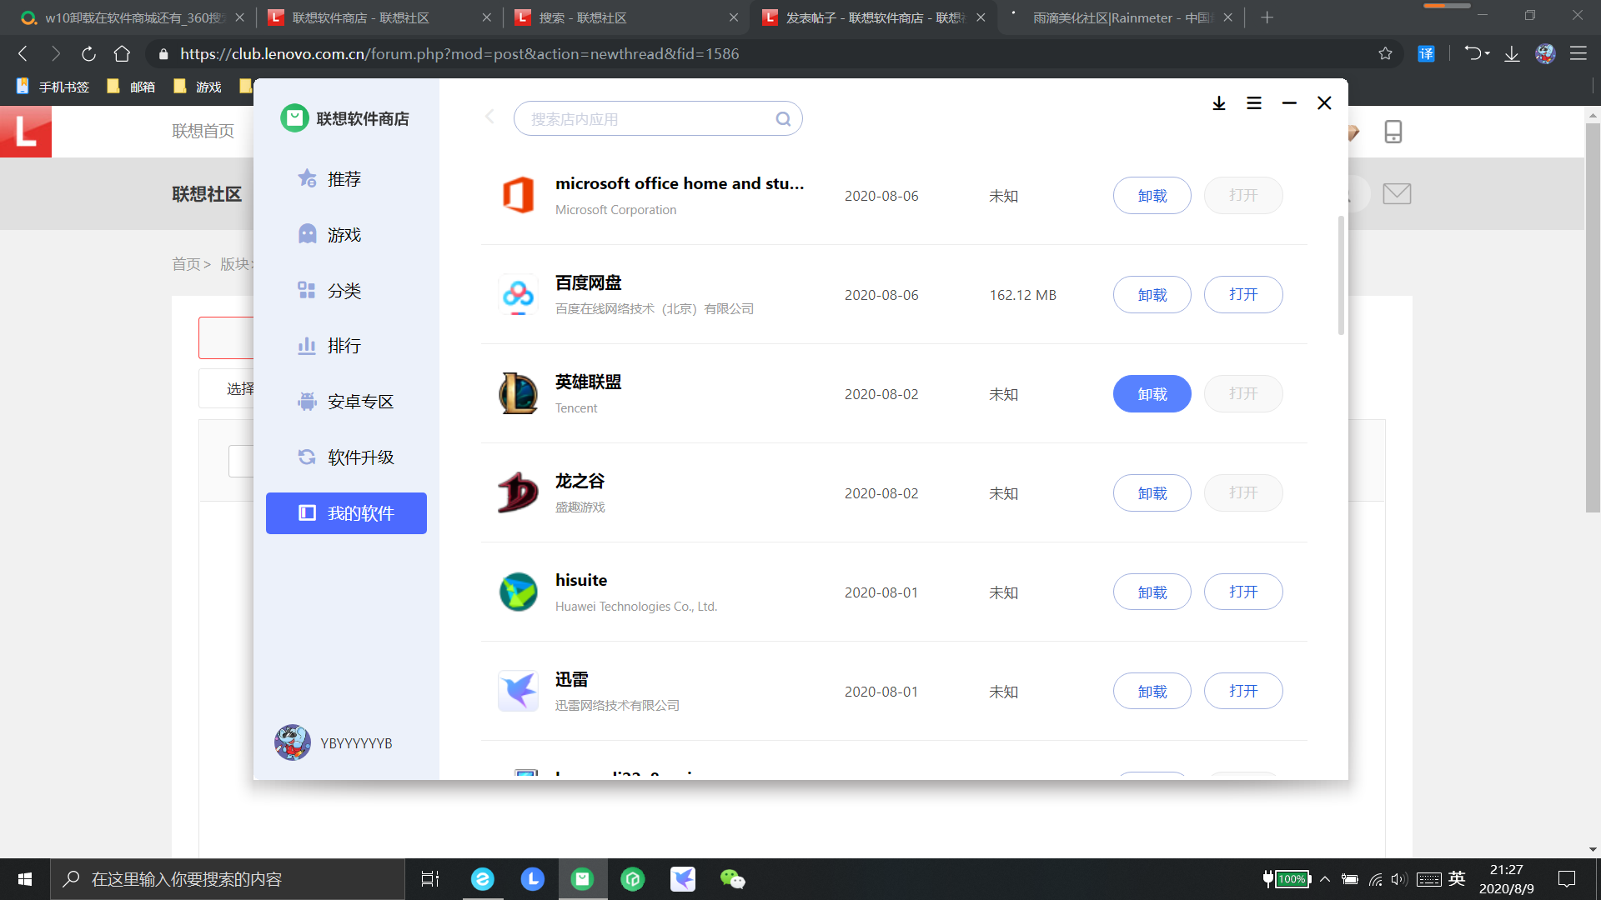Open the store download manager icon

[x=1219, y=103]
